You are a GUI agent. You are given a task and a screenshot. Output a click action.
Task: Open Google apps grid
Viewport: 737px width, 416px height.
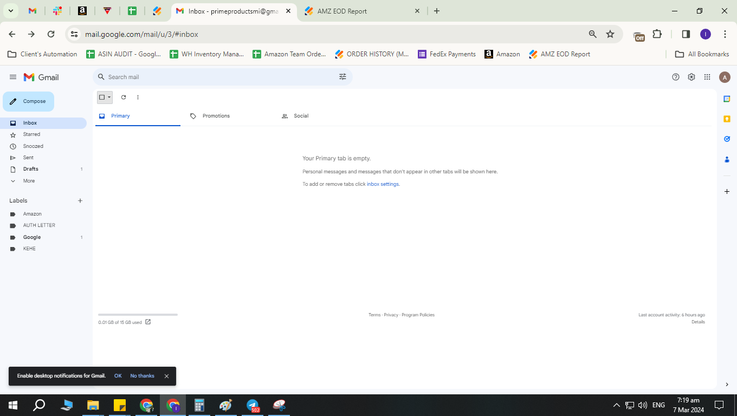click(x=707, y=77)
